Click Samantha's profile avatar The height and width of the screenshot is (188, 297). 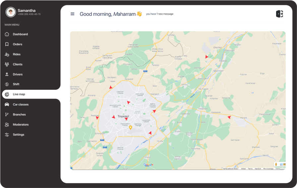[x=11, y=12]
